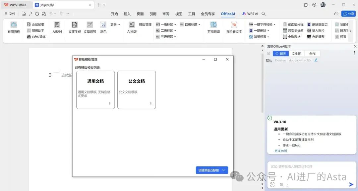This screenshot has width=358, height=191.
Task: Open the 右侧面板 side panel tool
Action: coord(14,27)
